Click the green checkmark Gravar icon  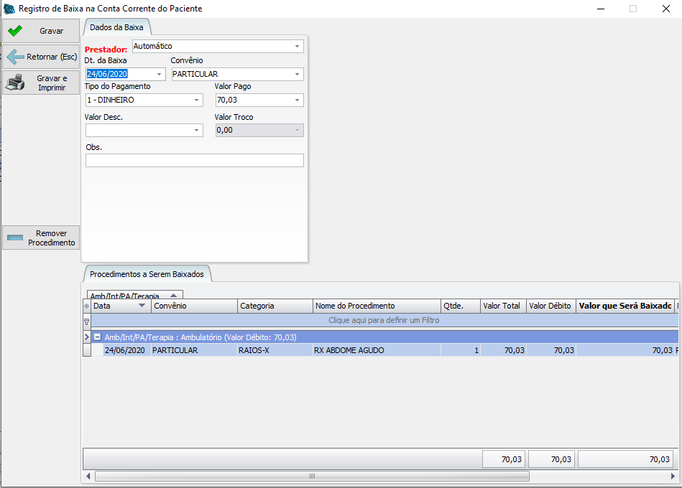click(14, 31)
